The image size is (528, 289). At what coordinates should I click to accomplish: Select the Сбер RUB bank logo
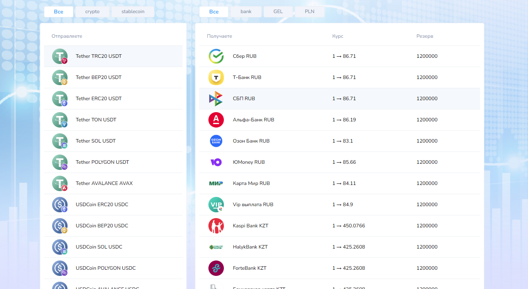coord(216,56)
